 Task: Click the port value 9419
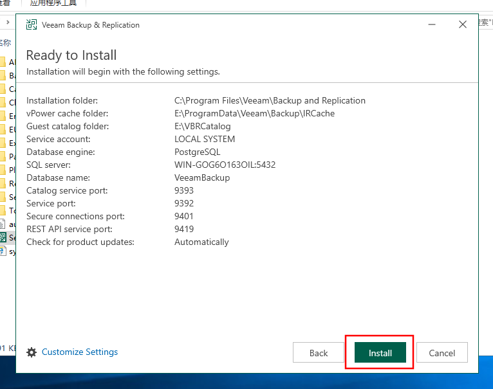pyautogui.click(x=184, y=230)
